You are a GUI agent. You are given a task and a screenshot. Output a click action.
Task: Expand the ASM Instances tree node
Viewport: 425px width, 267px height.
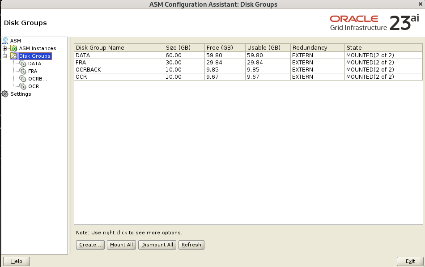(4, 48)
